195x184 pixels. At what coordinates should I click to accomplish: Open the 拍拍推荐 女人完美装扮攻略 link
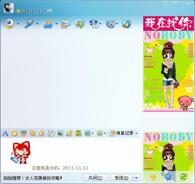coord(33,178)
